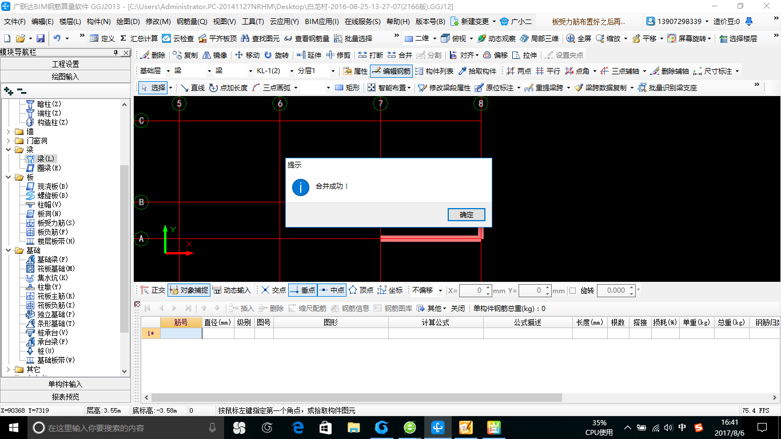Open the 报表预览 panel
Image resolution: width=781 pixels, height=439 pixels.
[x=65, y=397]
